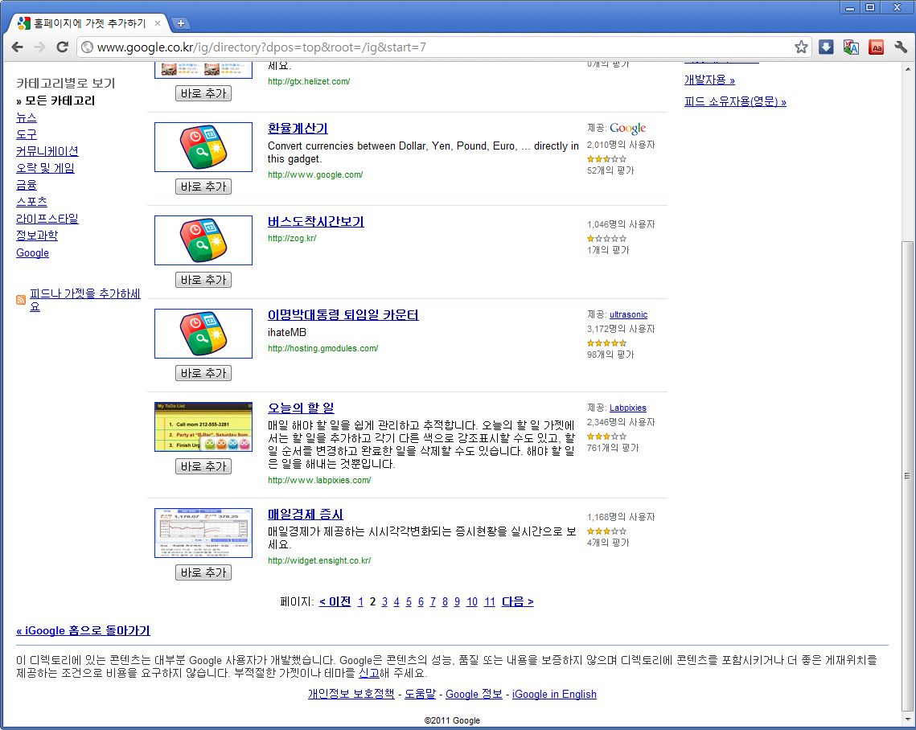Open the 버스도착시간보기 title link
The height and width of the screenshot is (730, 916).
[x=316, y=222]
